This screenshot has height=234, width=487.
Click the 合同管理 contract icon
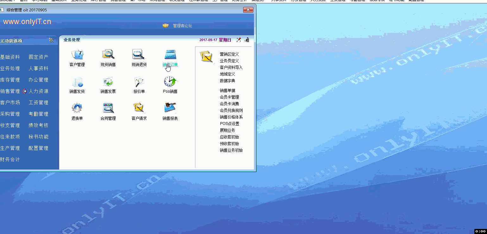108,108
